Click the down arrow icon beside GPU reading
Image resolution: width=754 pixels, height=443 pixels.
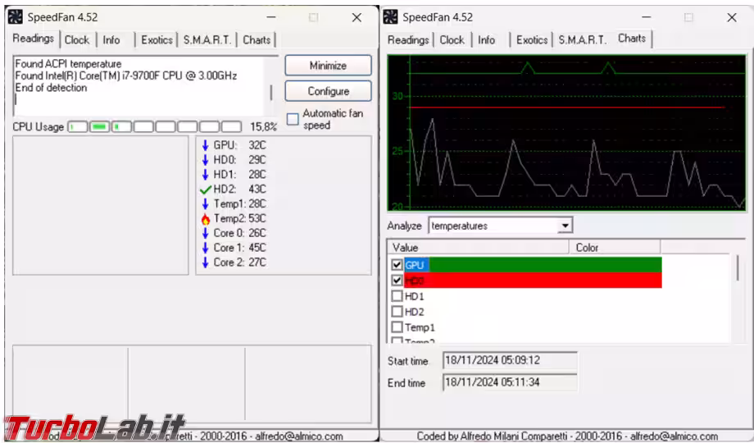206,145
